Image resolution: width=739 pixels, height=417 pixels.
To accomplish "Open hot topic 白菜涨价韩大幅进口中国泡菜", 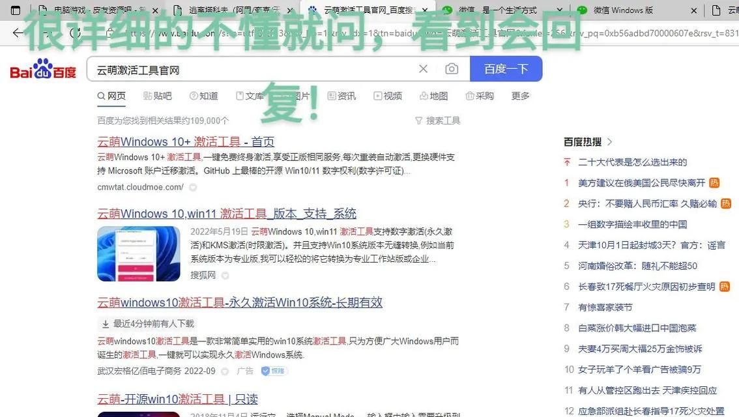I will pyautogui.click(x=637, y=328).
